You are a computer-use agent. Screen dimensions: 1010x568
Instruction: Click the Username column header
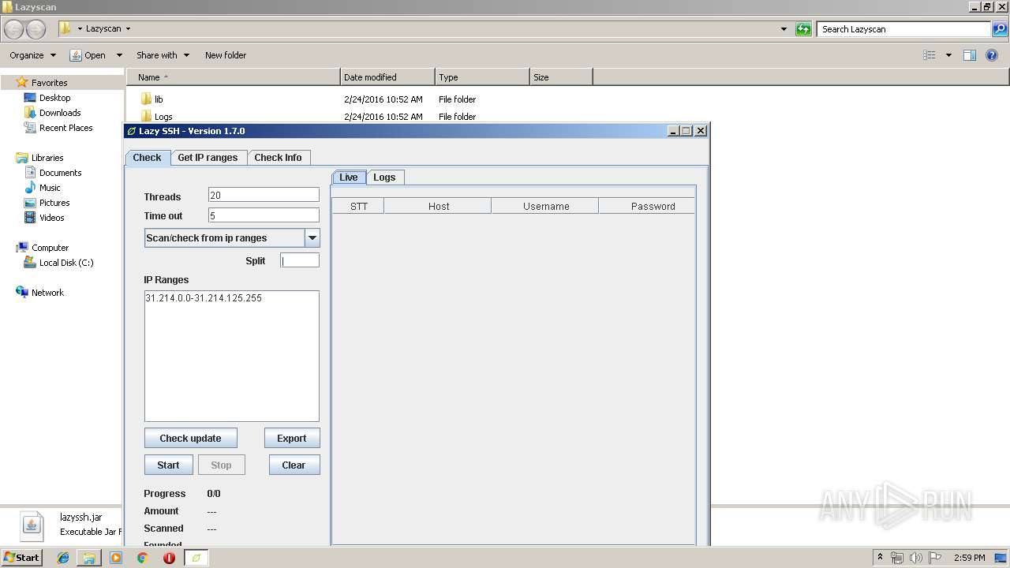coord(546,207)
